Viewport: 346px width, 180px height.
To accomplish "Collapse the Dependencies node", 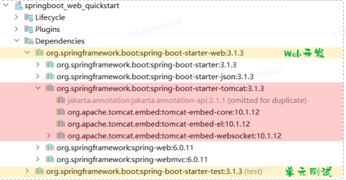I will point(17,40).
